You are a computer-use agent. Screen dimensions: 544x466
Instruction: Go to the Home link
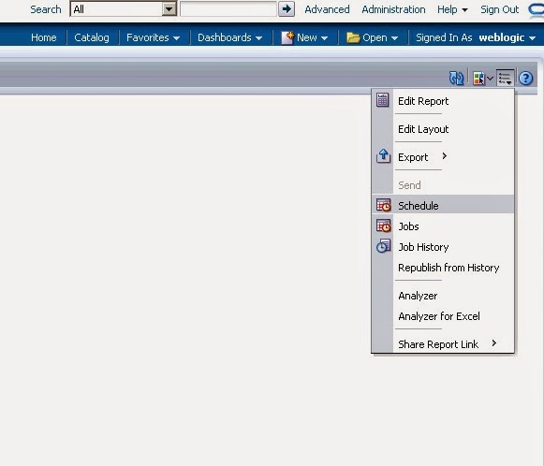pyautogui.click(x=43, y=37)
